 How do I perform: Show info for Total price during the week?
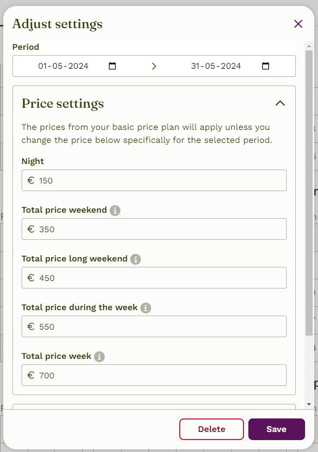click(x=146, y=308)
